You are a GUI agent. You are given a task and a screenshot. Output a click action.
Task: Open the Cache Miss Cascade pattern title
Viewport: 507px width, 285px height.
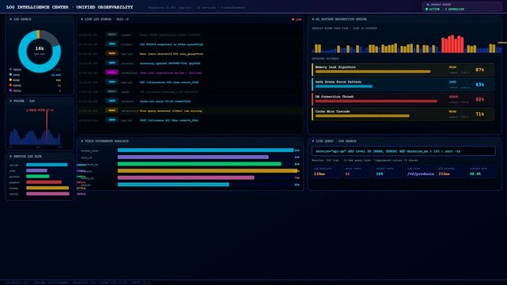(332, 112)
